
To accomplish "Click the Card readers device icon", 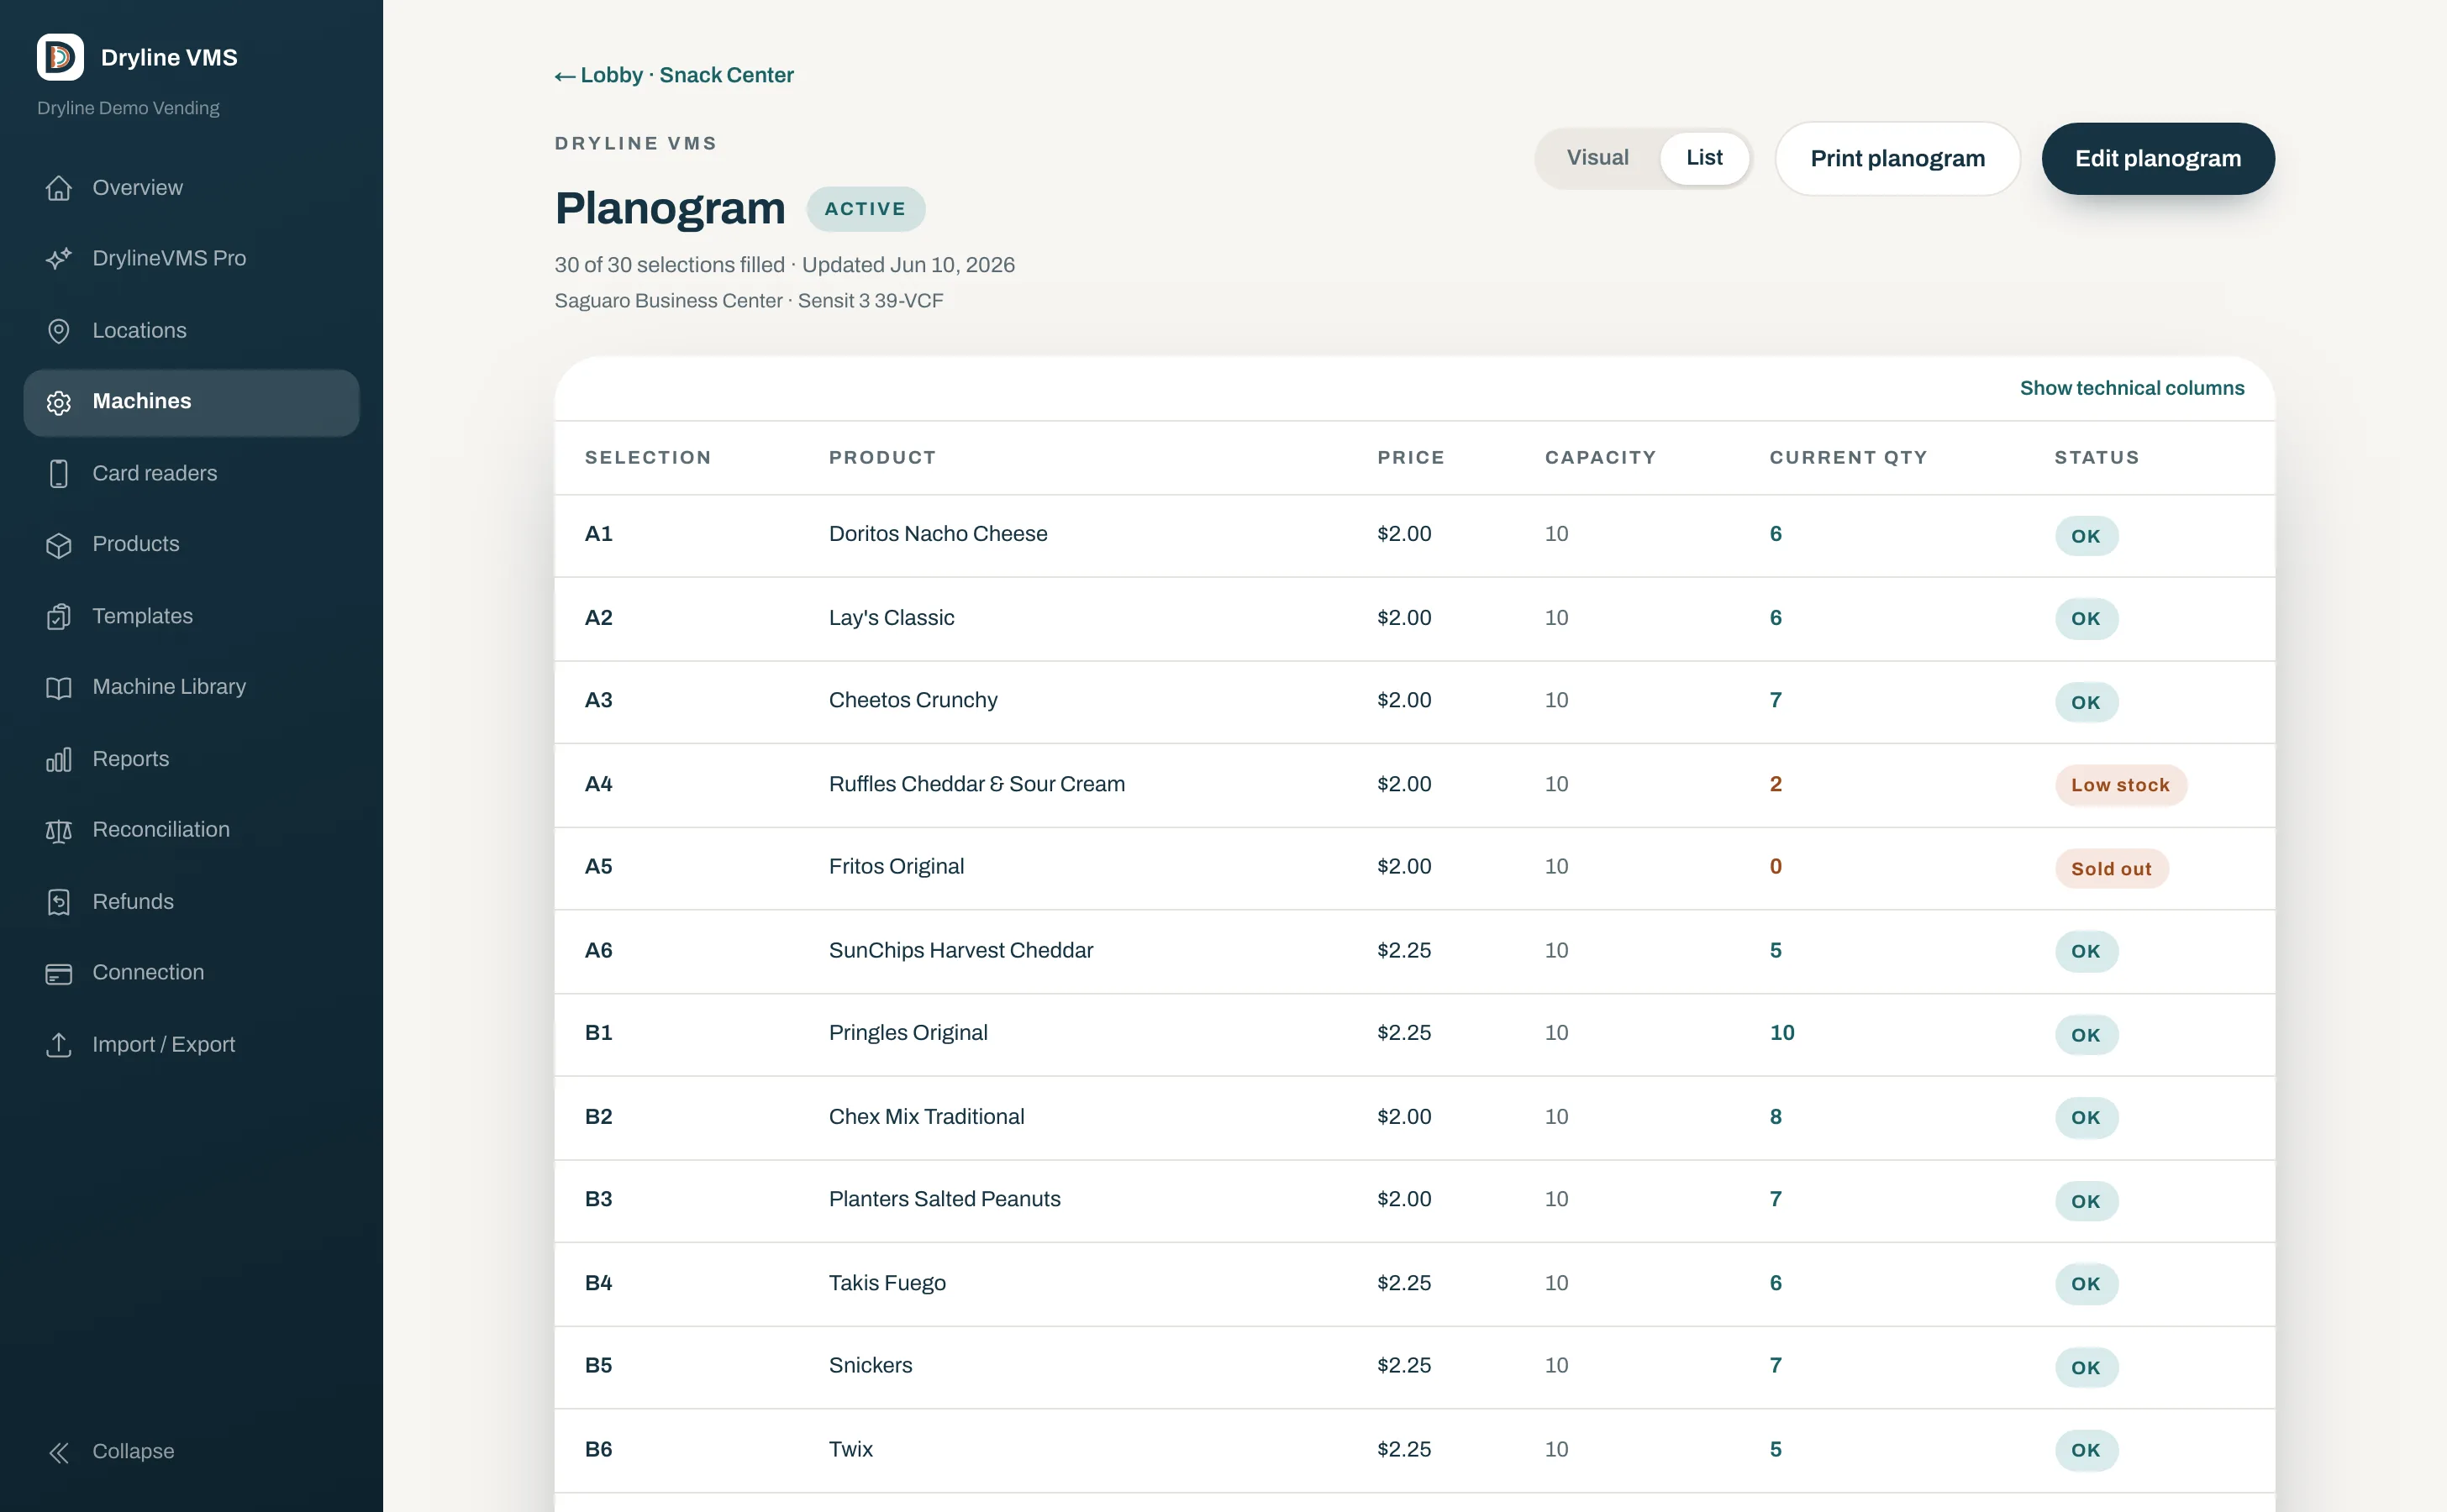I will (59, 474).
